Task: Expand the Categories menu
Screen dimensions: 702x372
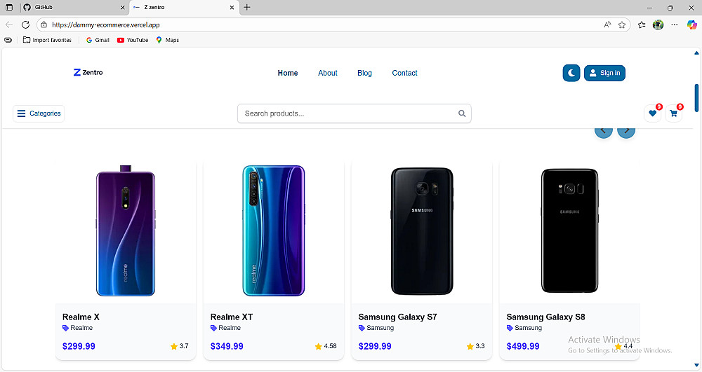Action: coord(39,113)
